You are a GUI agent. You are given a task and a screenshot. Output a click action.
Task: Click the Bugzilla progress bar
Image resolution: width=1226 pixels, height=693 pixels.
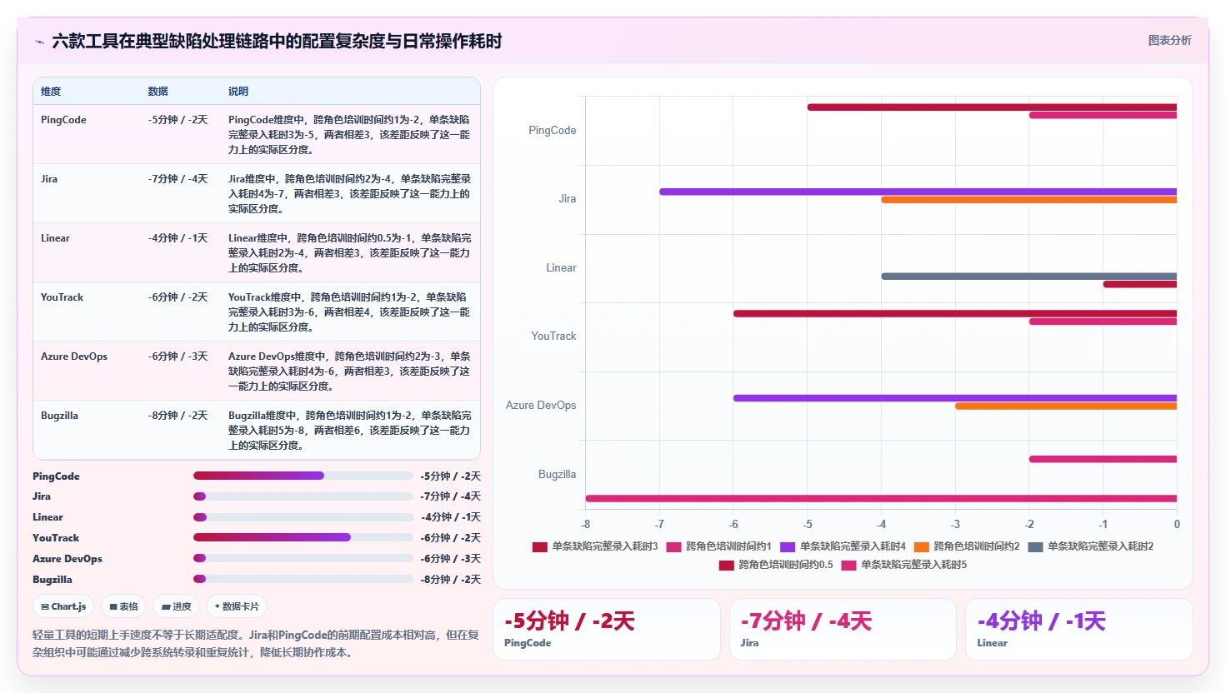click(x=303, y=579)
